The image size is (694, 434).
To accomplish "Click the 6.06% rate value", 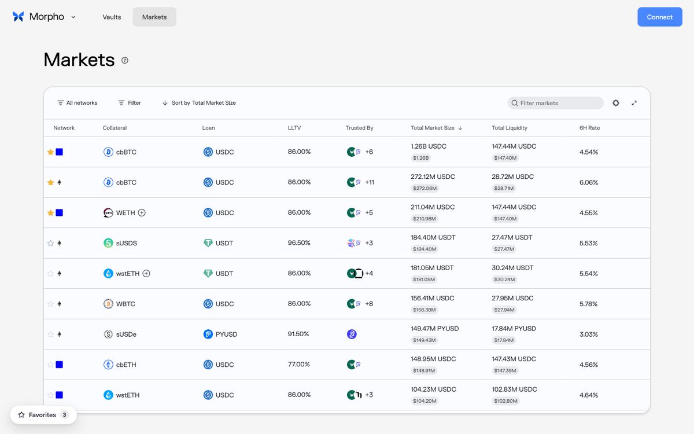I will [589, 182].
